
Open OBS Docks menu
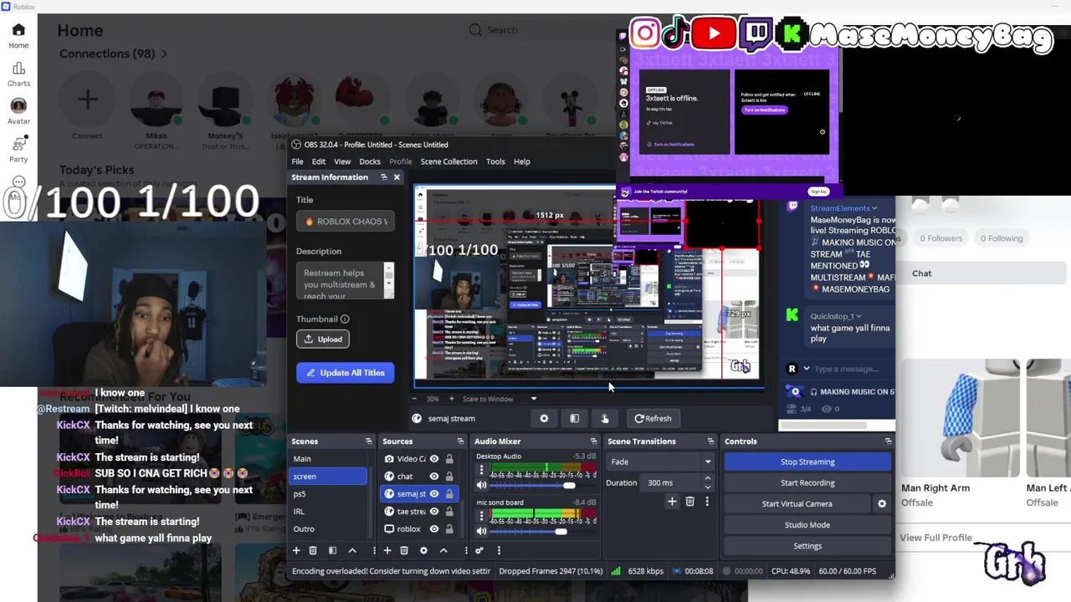click(x=370, y=161)
